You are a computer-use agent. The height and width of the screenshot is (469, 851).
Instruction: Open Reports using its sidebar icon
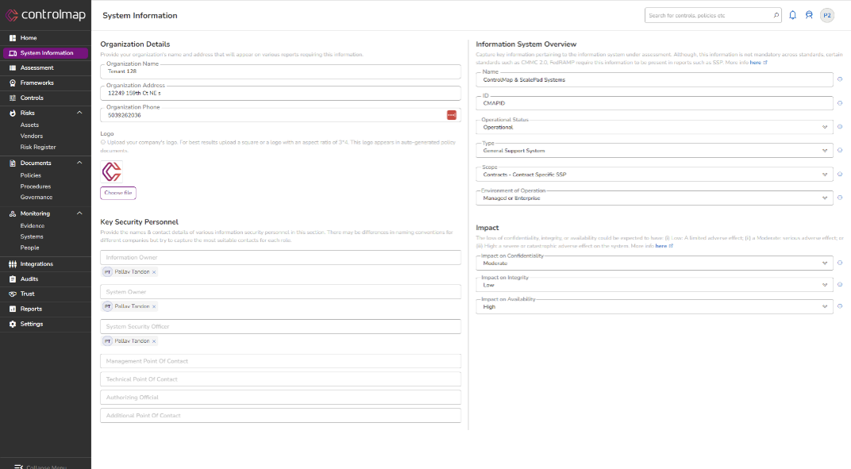(11, 309)
